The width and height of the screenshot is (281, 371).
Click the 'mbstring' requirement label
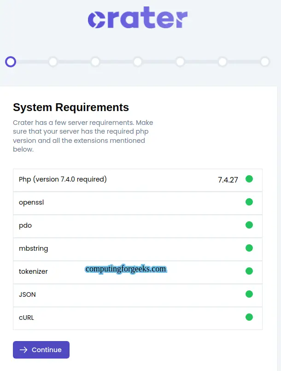tap(33, 248)
